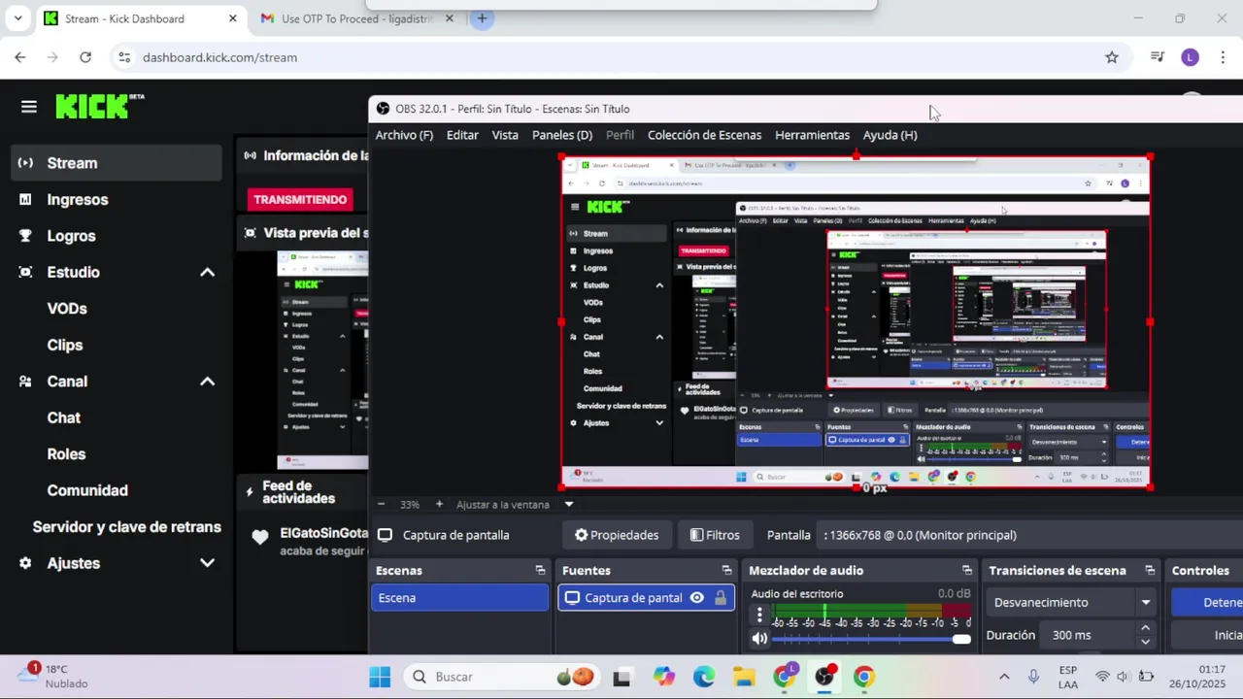Click the dashboard.kick.com/stream address bar
Screen dimensions: 1243x699
click(219, 57)
